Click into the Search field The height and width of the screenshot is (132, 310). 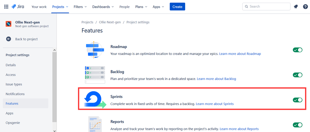266,7
